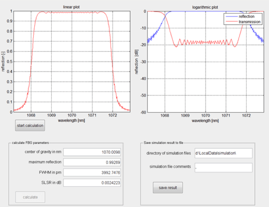Select wavelength axis label under linear plot
The width and height of the screenshot is (269, 207).
tap(72, 120)
